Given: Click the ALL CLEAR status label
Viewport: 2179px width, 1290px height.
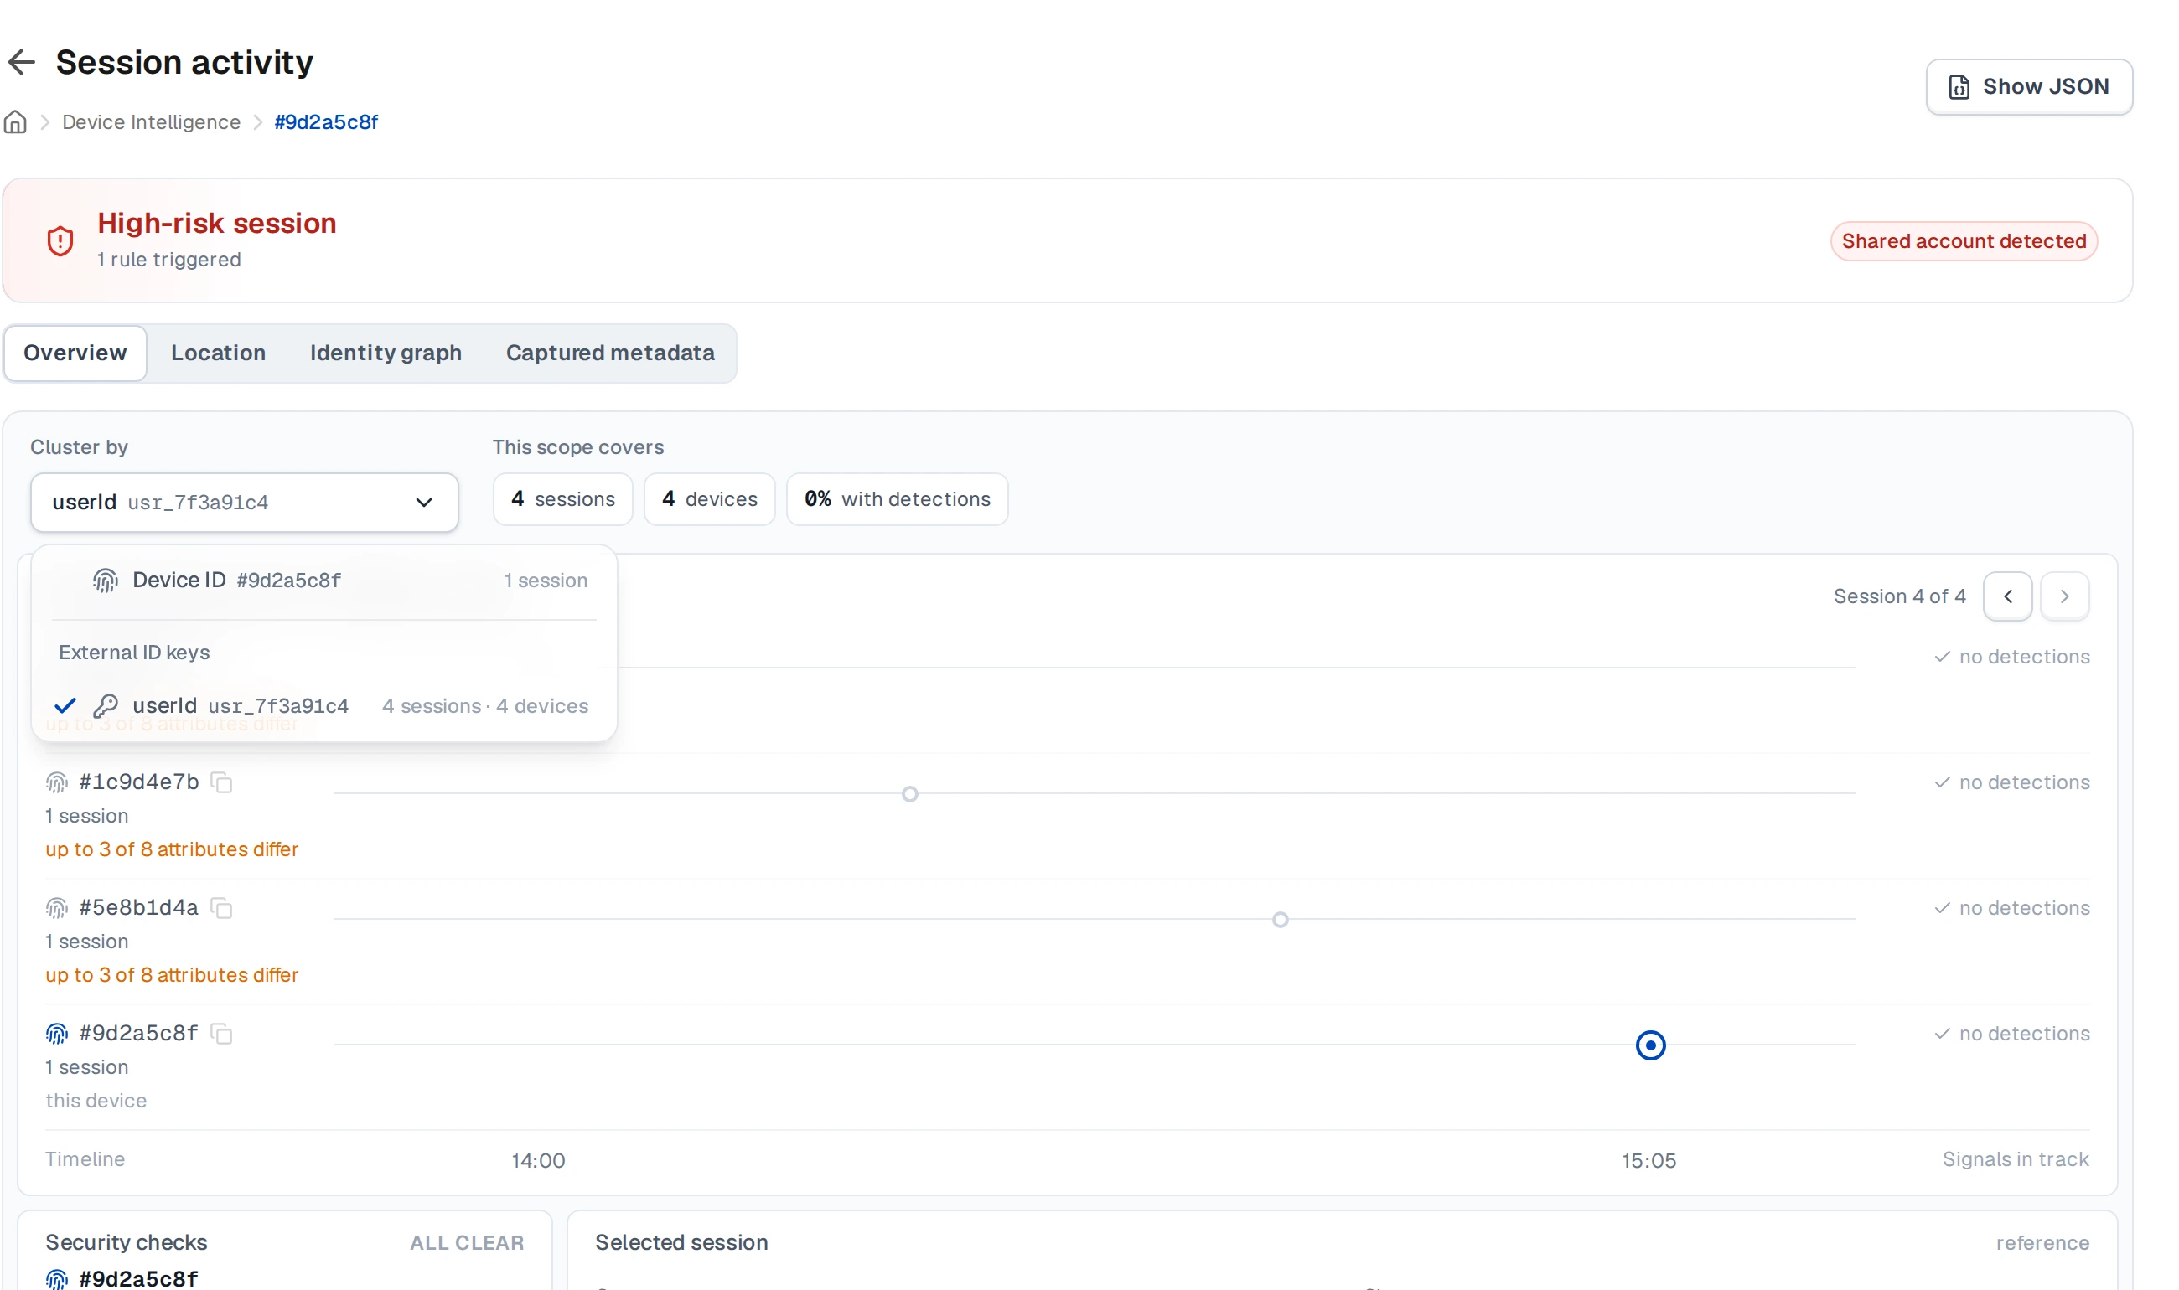Looking at the screenshot, I should (x=467, y=1243).
